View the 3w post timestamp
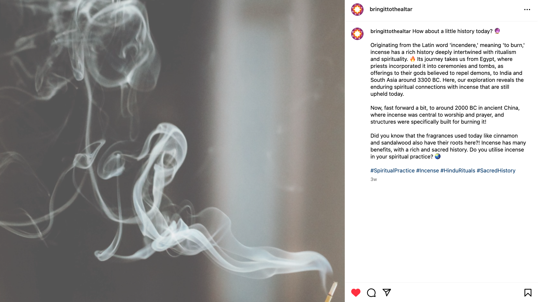The height and width of the screenshot is (302, 538). tap(374, 179)
